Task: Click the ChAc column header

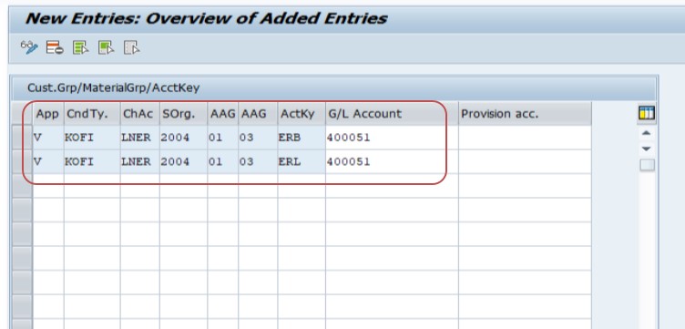Action: [x=139, y=114]
